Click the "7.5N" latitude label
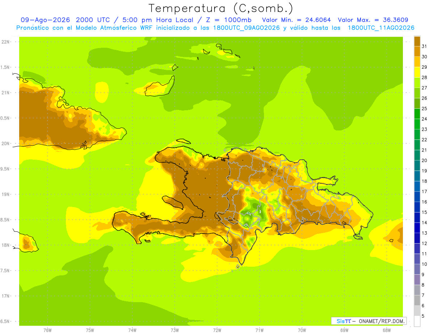Viewport: 434px width, 335px height. tap(5, 271)
